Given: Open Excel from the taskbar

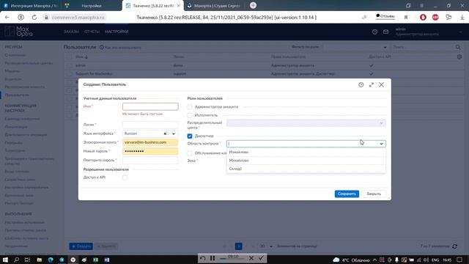Looking at the screenshot, I should coord(96,260).
